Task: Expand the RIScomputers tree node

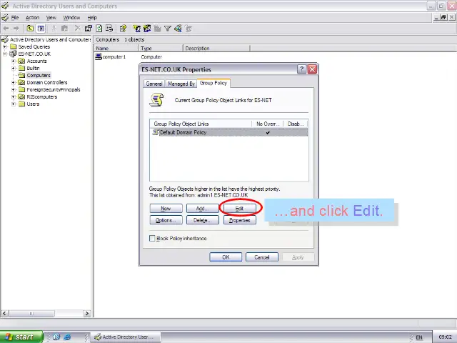Action: [x=13, y=97]
